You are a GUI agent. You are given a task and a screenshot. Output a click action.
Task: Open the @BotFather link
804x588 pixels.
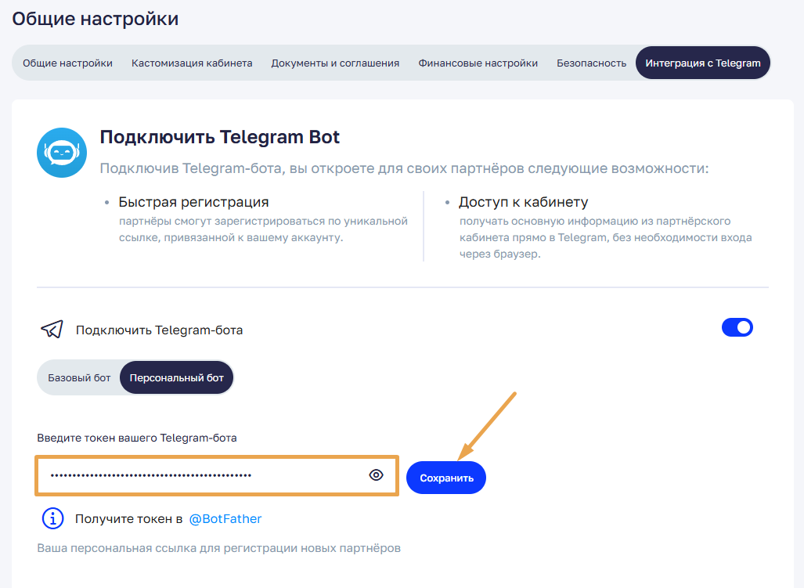click(225, 518)
